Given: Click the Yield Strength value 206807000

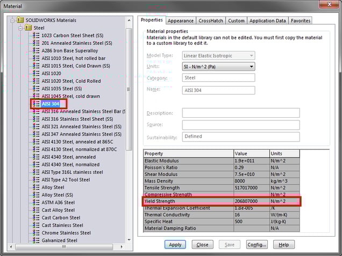Looking at the screenshot, I should pos(252,201).
